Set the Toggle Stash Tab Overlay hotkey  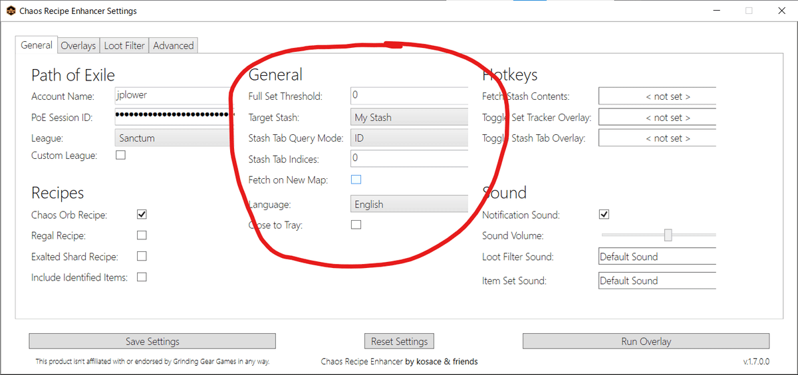pos(657,138)
